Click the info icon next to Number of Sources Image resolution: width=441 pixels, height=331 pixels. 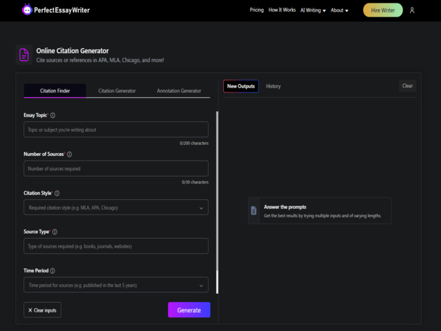coord(70,154)
